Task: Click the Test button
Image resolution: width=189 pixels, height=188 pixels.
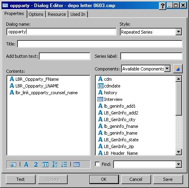Action: coord(21,179)
